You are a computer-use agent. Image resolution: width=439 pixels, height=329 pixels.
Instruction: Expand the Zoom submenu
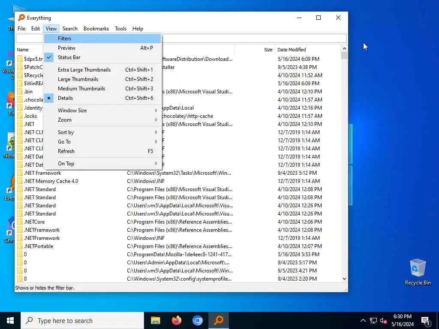[x=102, y=120]
